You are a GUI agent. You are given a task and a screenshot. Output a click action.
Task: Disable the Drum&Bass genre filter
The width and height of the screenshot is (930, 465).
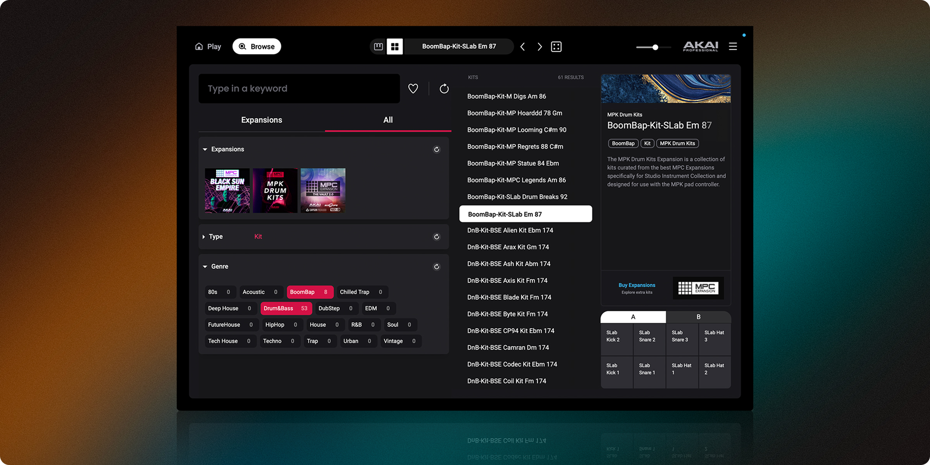coord(286,308)
